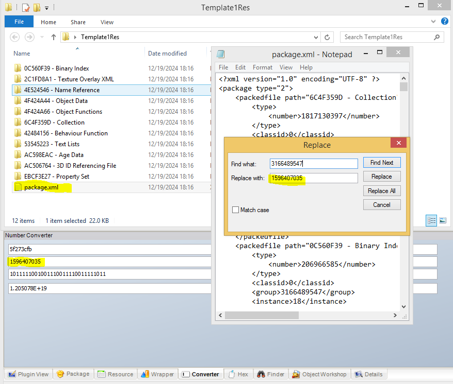The image size is (453, 384).
Task: Switch to large icons view
Action: 443,220
